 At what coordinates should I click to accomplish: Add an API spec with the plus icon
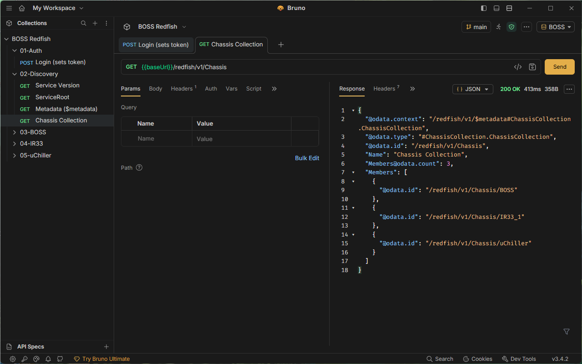click(106, 347)
